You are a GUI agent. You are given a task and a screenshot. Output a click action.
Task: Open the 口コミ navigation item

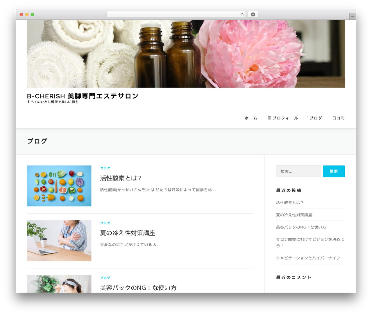tap(339, 118)
